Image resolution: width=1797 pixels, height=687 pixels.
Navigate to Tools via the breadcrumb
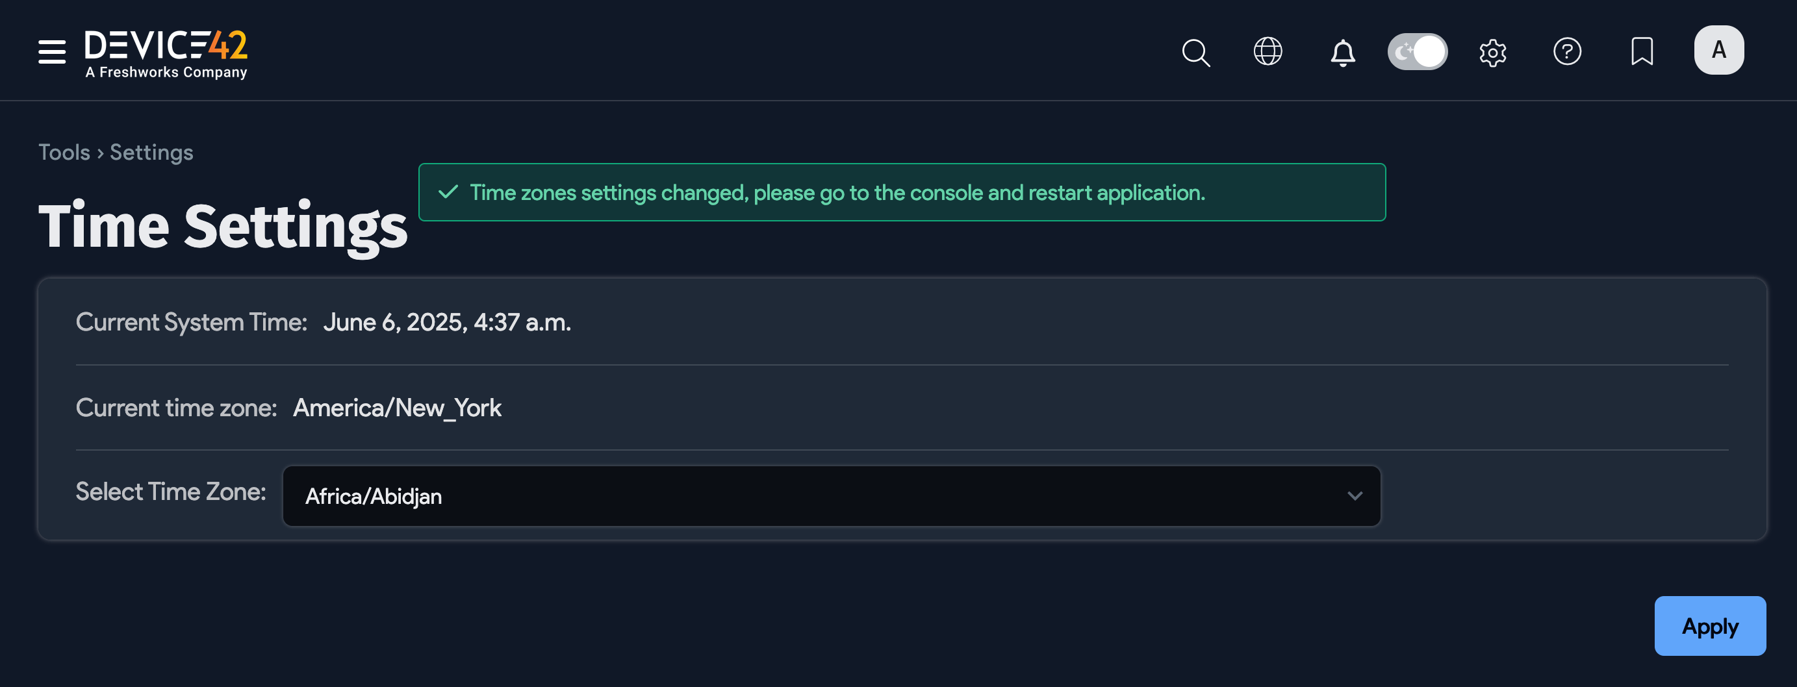(x=64, y=152)
